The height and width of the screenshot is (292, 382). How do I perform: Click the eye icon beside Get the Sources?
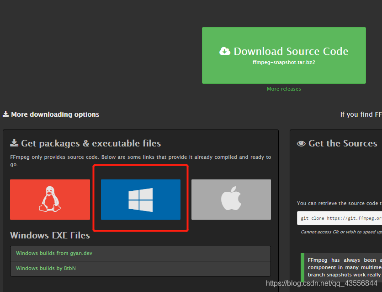[x=301, y=143]
